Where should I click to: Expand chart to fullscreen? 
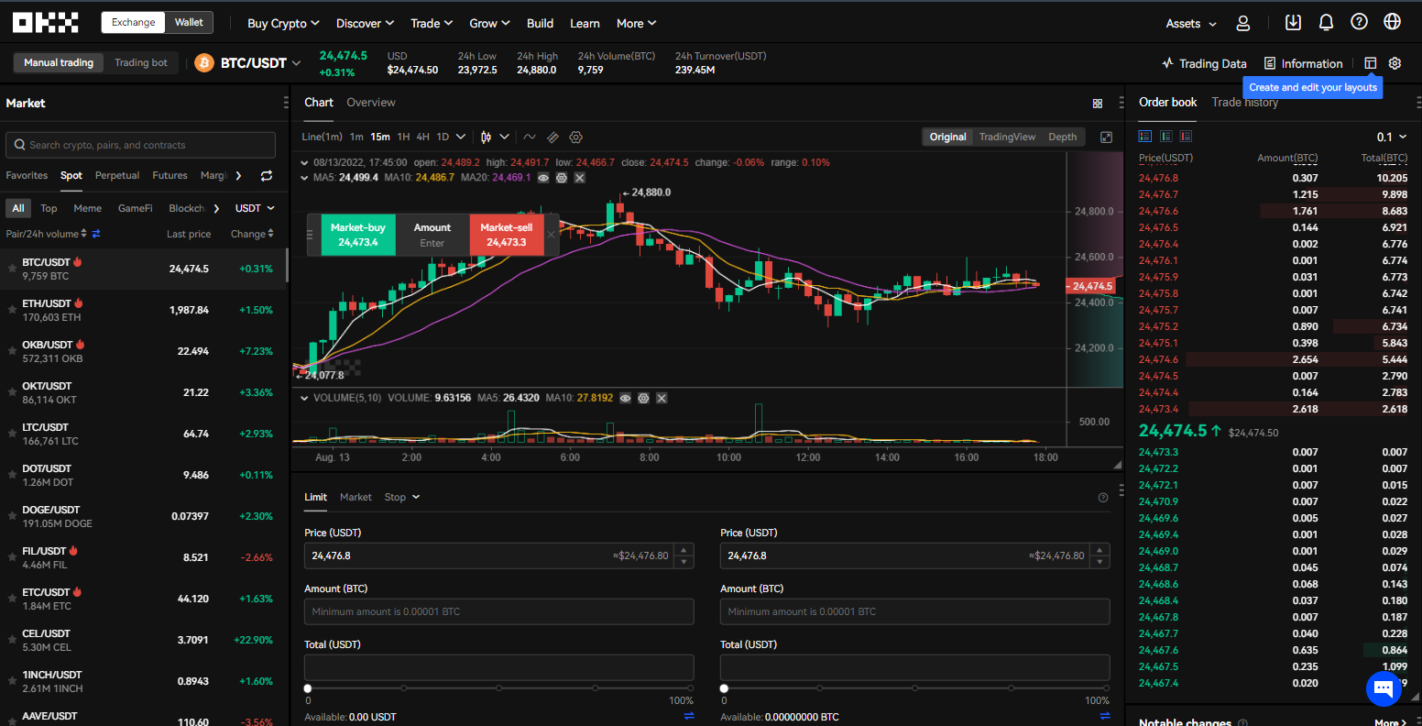[x=1106, y=137]
